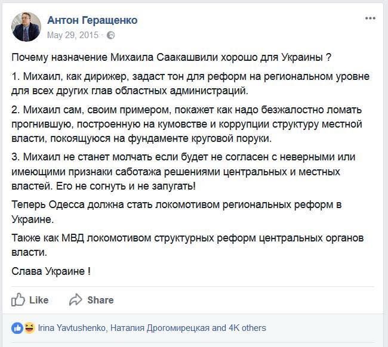This screenshot has height=347, width=388.
Task: Open Наталия Дрогомирецкая's profile link
Action: pyautogui.click(x=159, y=328)
